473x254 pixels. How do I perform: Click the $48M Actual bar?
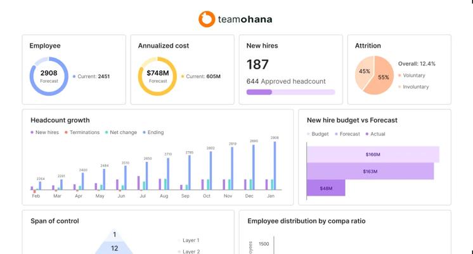pos(326,188)
